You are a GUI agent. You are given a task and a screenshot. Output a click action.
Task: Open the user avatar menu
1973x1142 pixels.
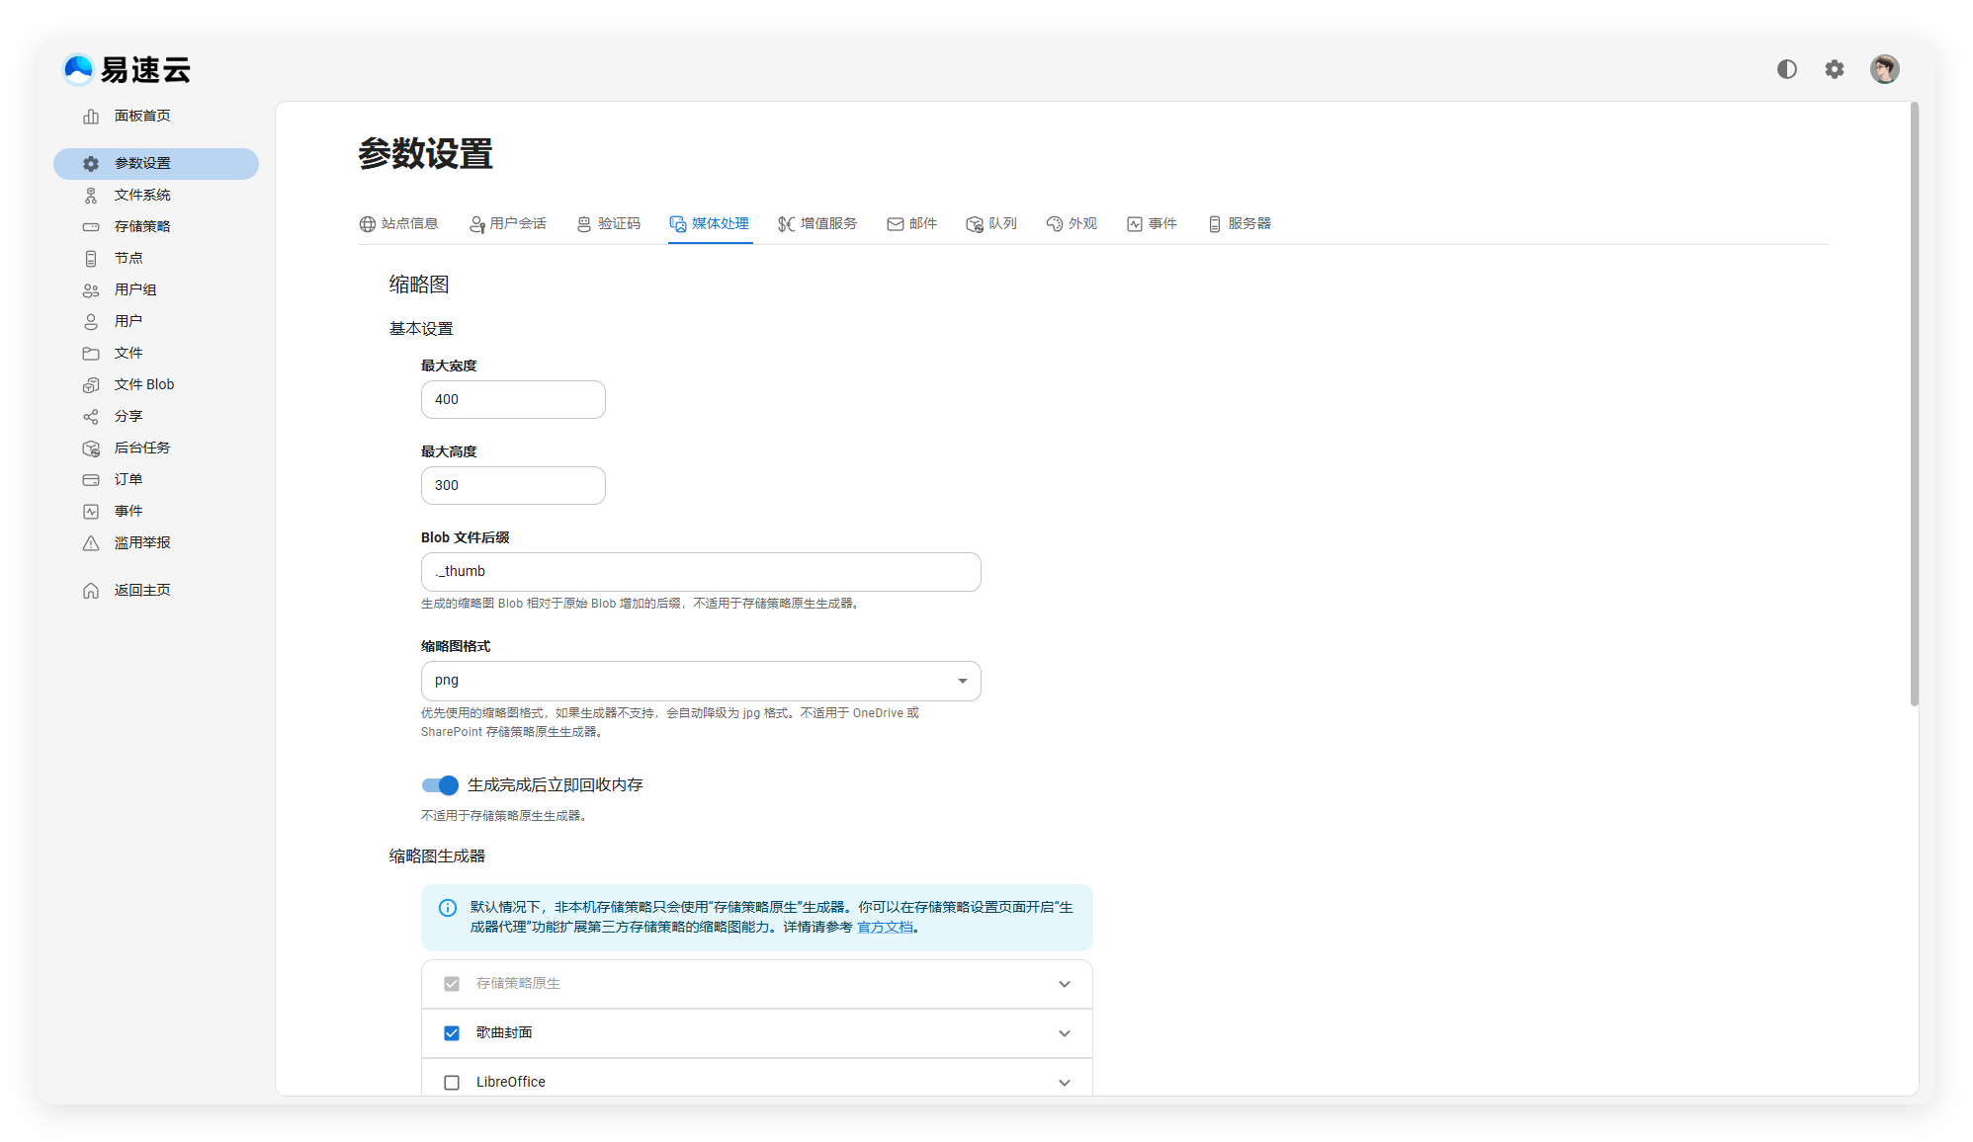1884,69
